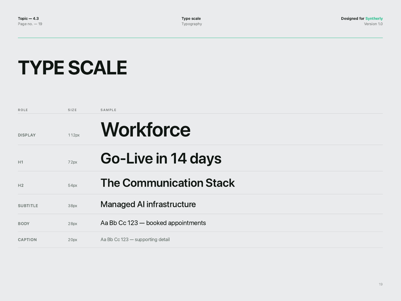The width and height of the screenshot is (401, 301).
Task: Select the BODY role label
Action: 24,224
